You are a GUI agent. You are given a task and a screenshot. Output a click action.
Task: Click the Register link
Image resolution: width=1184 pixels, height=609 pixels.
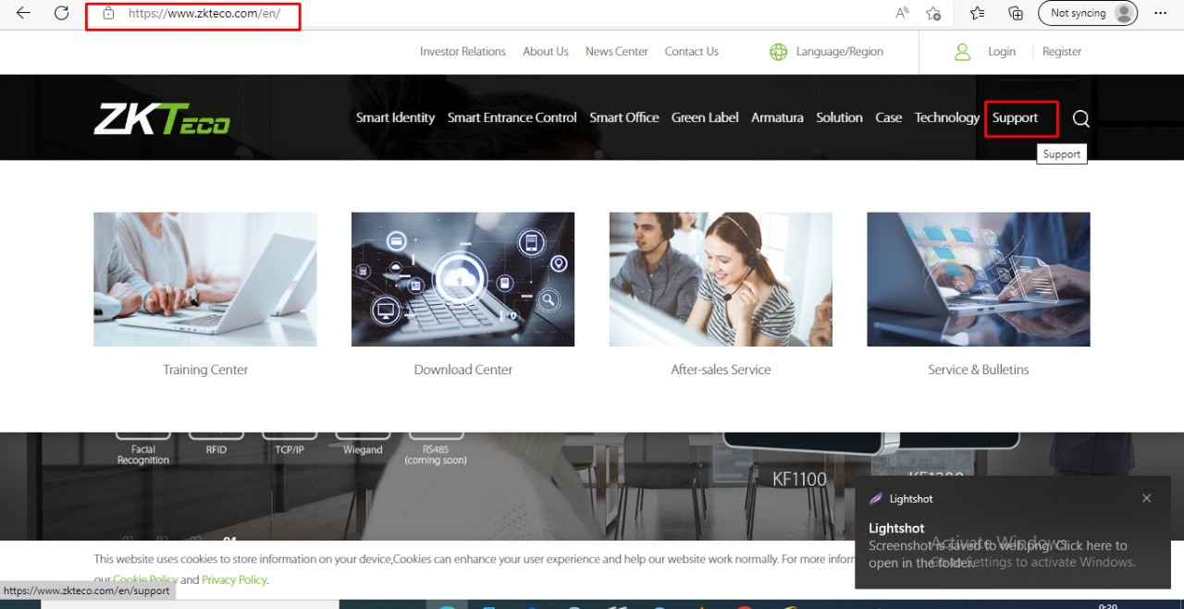coord(1061,52)
